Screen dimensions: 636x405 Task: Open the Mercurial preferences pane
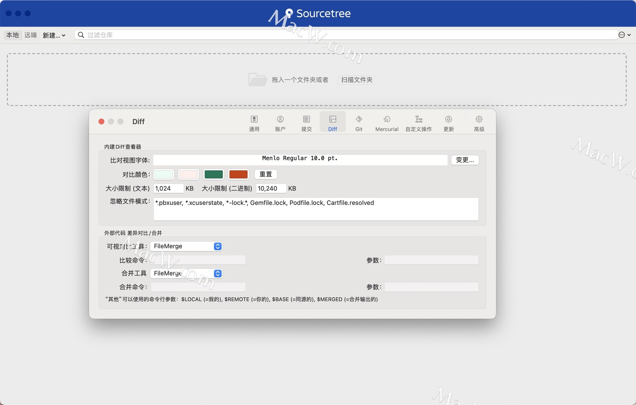[x=387, y=123]
